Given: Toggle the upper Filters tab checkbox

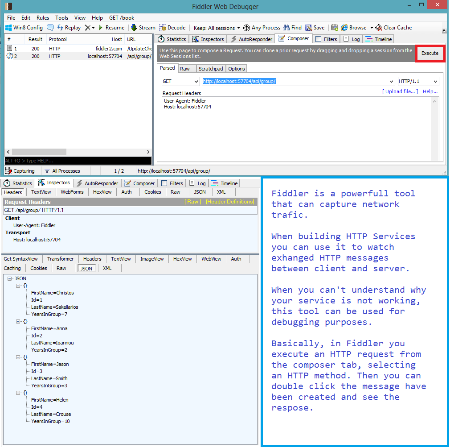Looking at the screenshot, I should tap(318, 39).
